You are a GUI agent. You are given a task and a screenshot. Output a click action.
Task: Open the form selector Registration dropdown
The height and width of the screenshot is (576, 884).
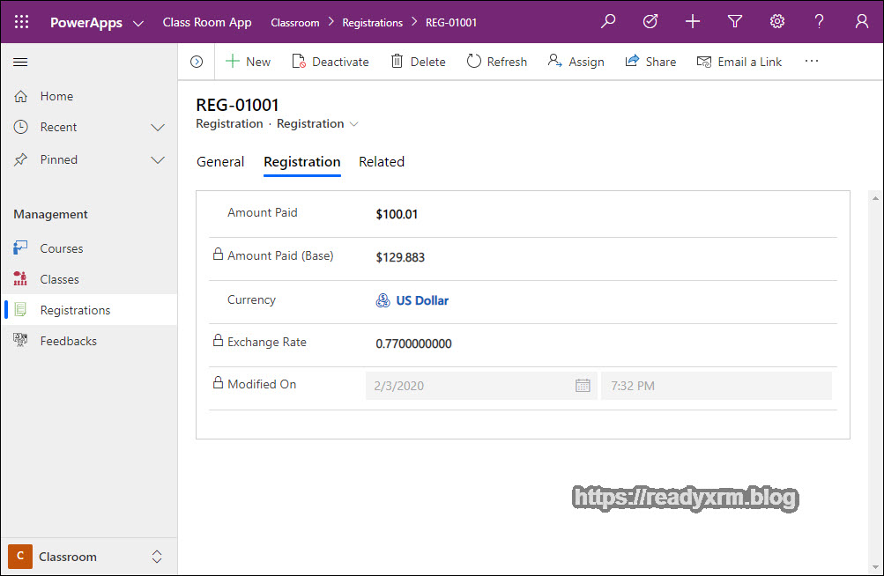click(354, 124)
